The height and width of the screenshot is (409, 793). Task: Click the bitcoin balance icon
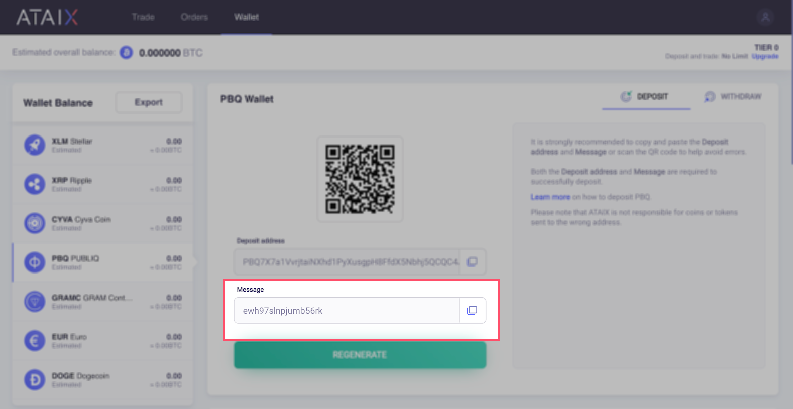coord(126,52)
